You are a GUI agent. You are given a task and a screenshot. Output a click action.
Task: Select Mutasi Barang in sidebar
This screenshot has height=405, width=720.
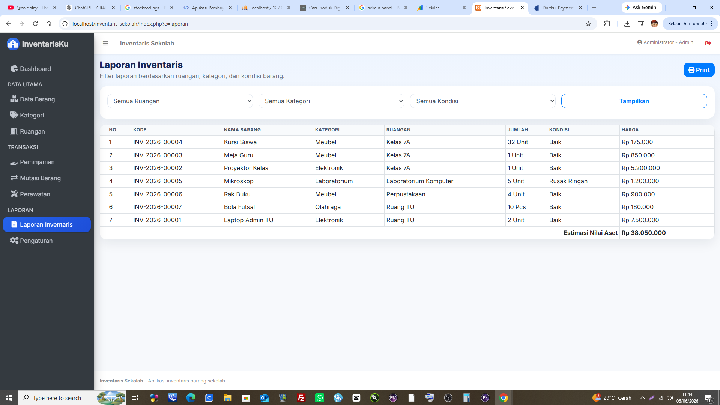[x=47, y=178]
